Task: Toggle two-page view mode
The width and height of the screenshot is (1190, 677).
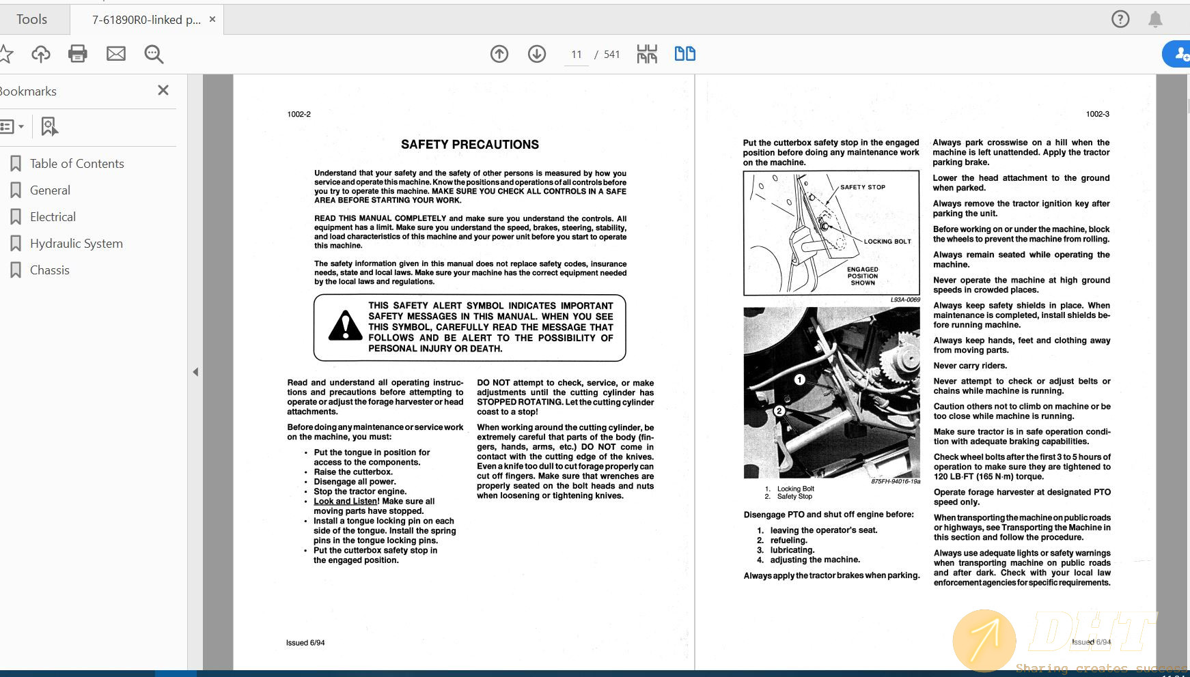Action: pos(684,54)
